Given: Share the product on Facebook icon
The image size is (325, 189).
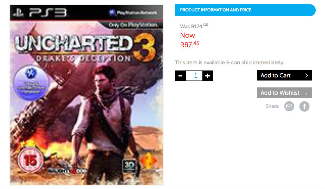Looking at the screenshot, I should click(x=304, y=106).
